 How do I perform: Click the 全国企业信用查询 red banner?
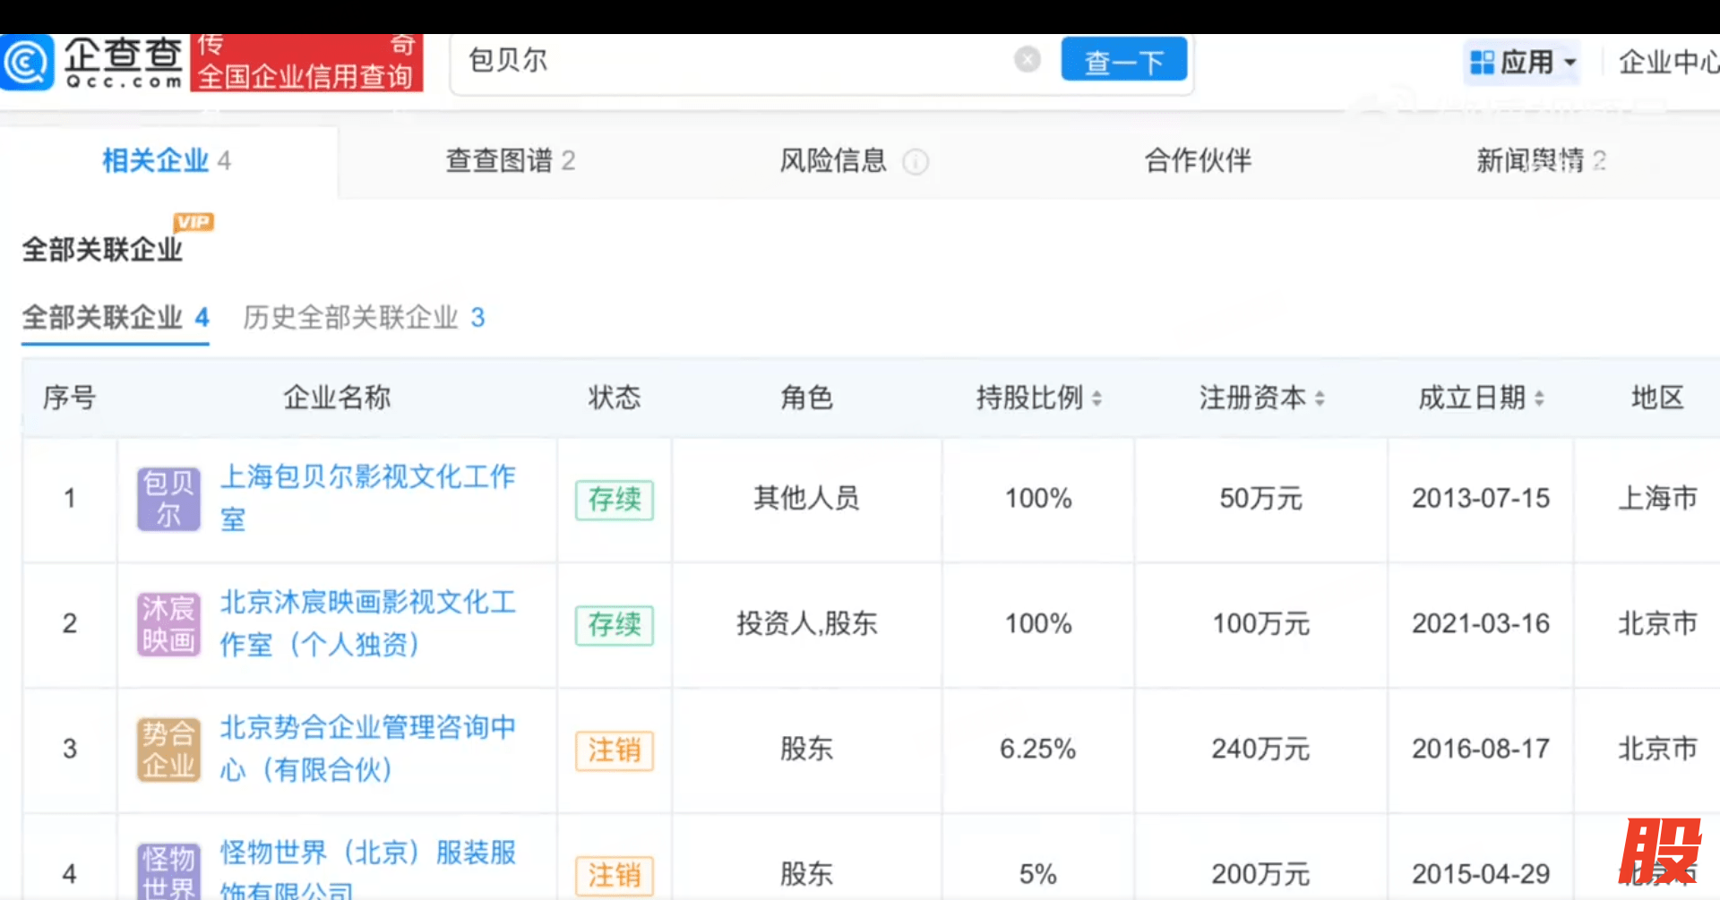point(306,63)
